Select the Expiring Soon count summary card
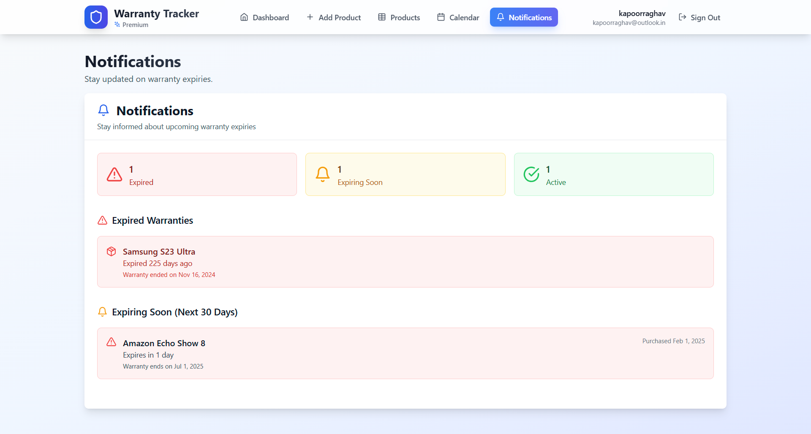811x434 pixels. pos(405,174)
